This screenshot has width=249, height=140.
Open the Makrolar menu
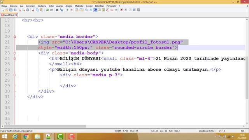click(79, 6)
